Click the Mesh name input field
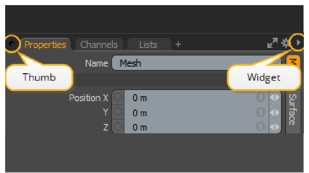The image size is (309, 173). 197,63
